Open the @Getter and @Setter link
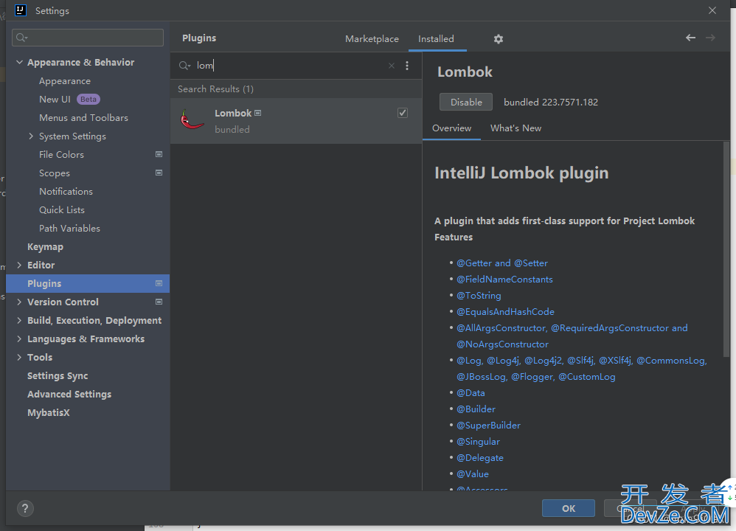The image size is (736, 531). 501,263
